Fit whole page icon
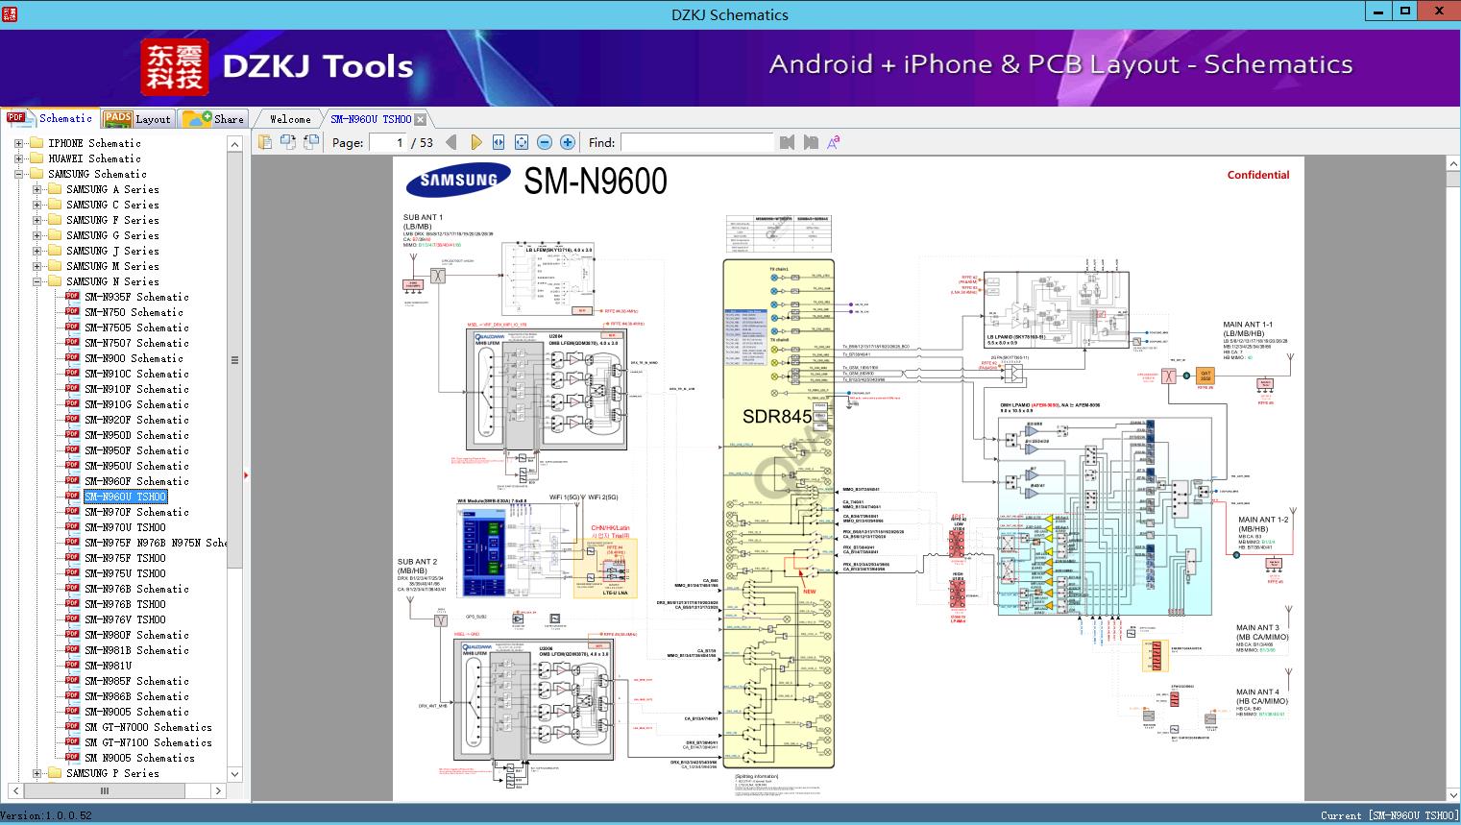The height and width of the screenshot is (825, 1461). point(522,142)
